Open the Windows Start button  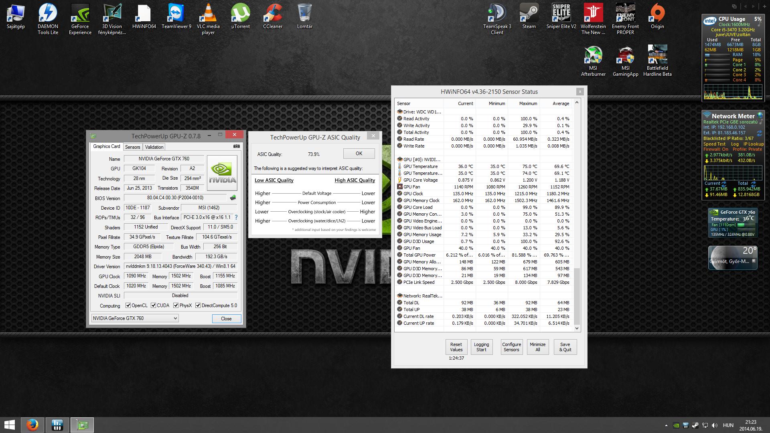pos(9,425)
